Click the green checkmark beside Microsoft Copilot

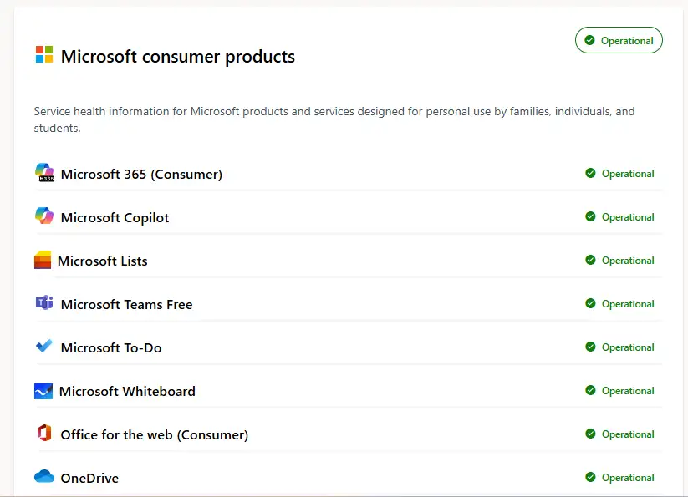click(593, 216)
